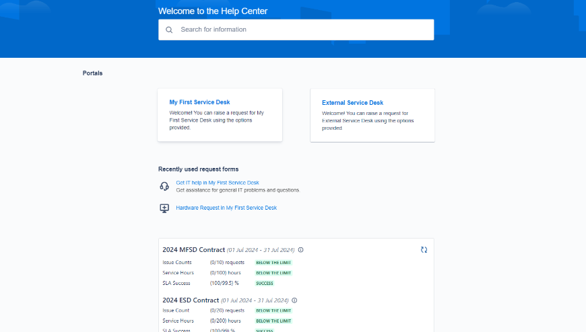The width and height of the screenshot is (586, 332).
Task: Select the '2024 MFSD Contract' title
Action: coord(193,250)
